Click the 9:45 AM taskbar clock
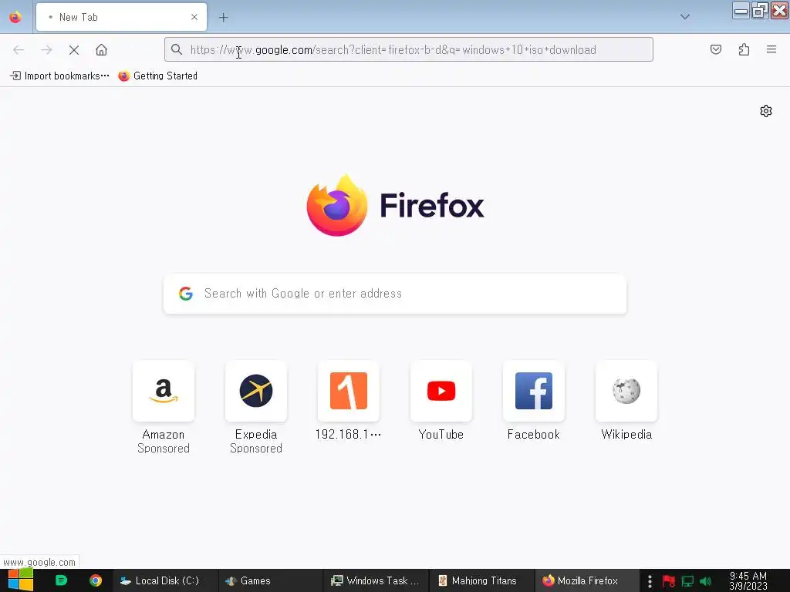Image resolution: width=790 pixels, height=592 pixels. click(748, 580)
